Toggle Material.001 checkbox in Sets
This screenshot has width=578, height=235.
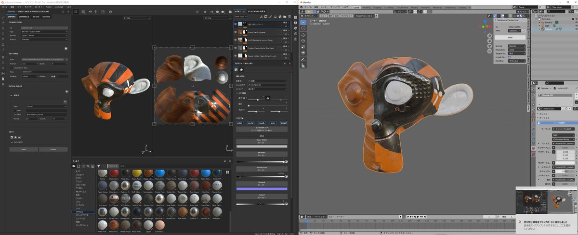[11, 142]
